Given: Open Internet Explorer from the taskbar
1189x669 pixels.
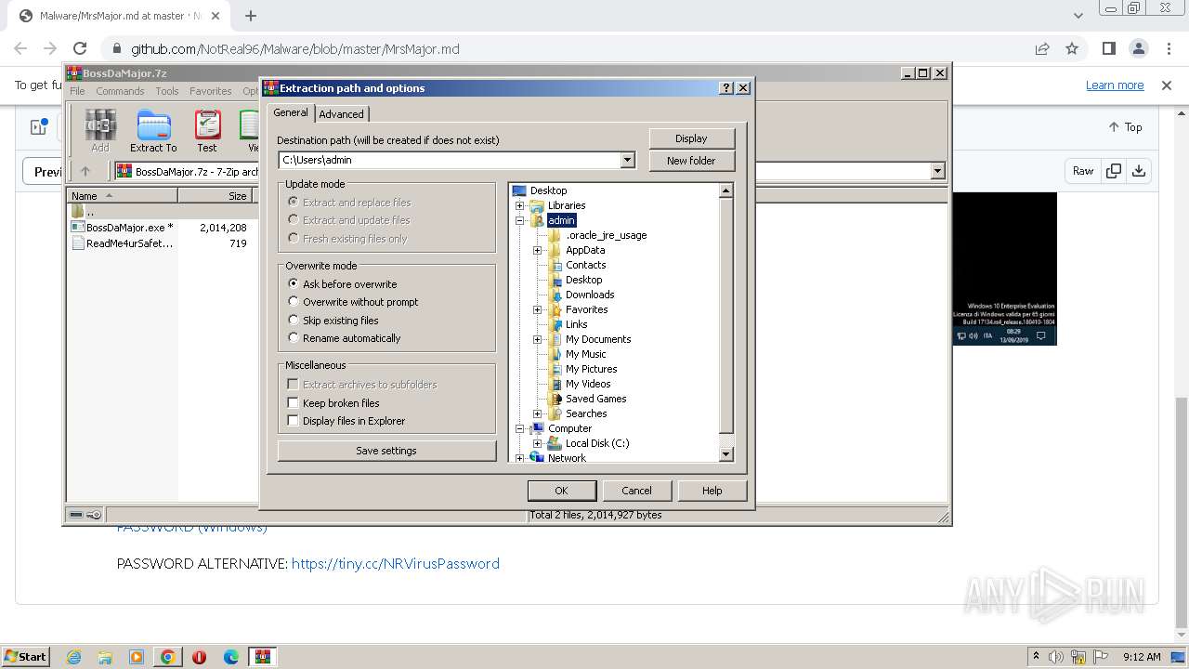Looking at the screenshot, I should pyautogui.click(x=73, y=657).
